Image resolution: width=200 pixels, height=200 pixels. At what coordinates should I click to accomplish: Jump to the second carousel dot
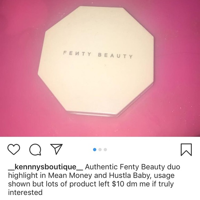coord(100,150)
